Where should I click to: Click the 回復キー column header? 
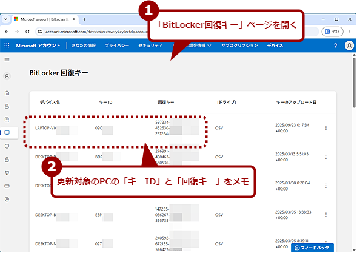(x=166, y=102)
